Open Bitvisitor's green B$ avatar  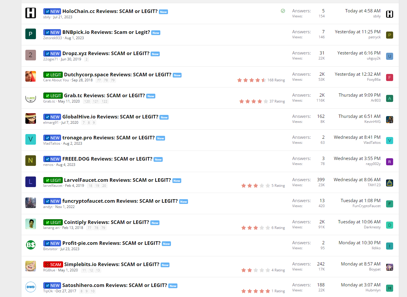click(31, 245)
